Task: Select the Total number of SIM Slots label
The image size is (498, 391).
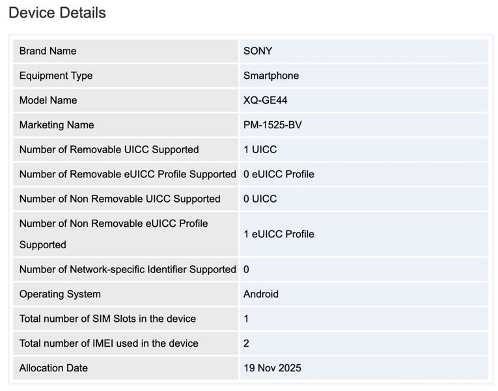Action: tap(107, 319)
